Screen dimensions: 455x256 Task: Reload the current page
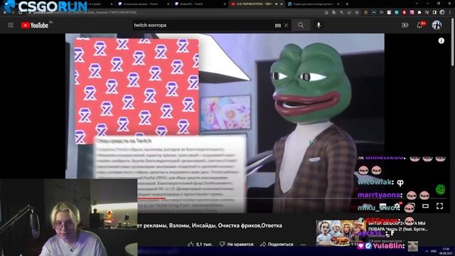(20, 13)
